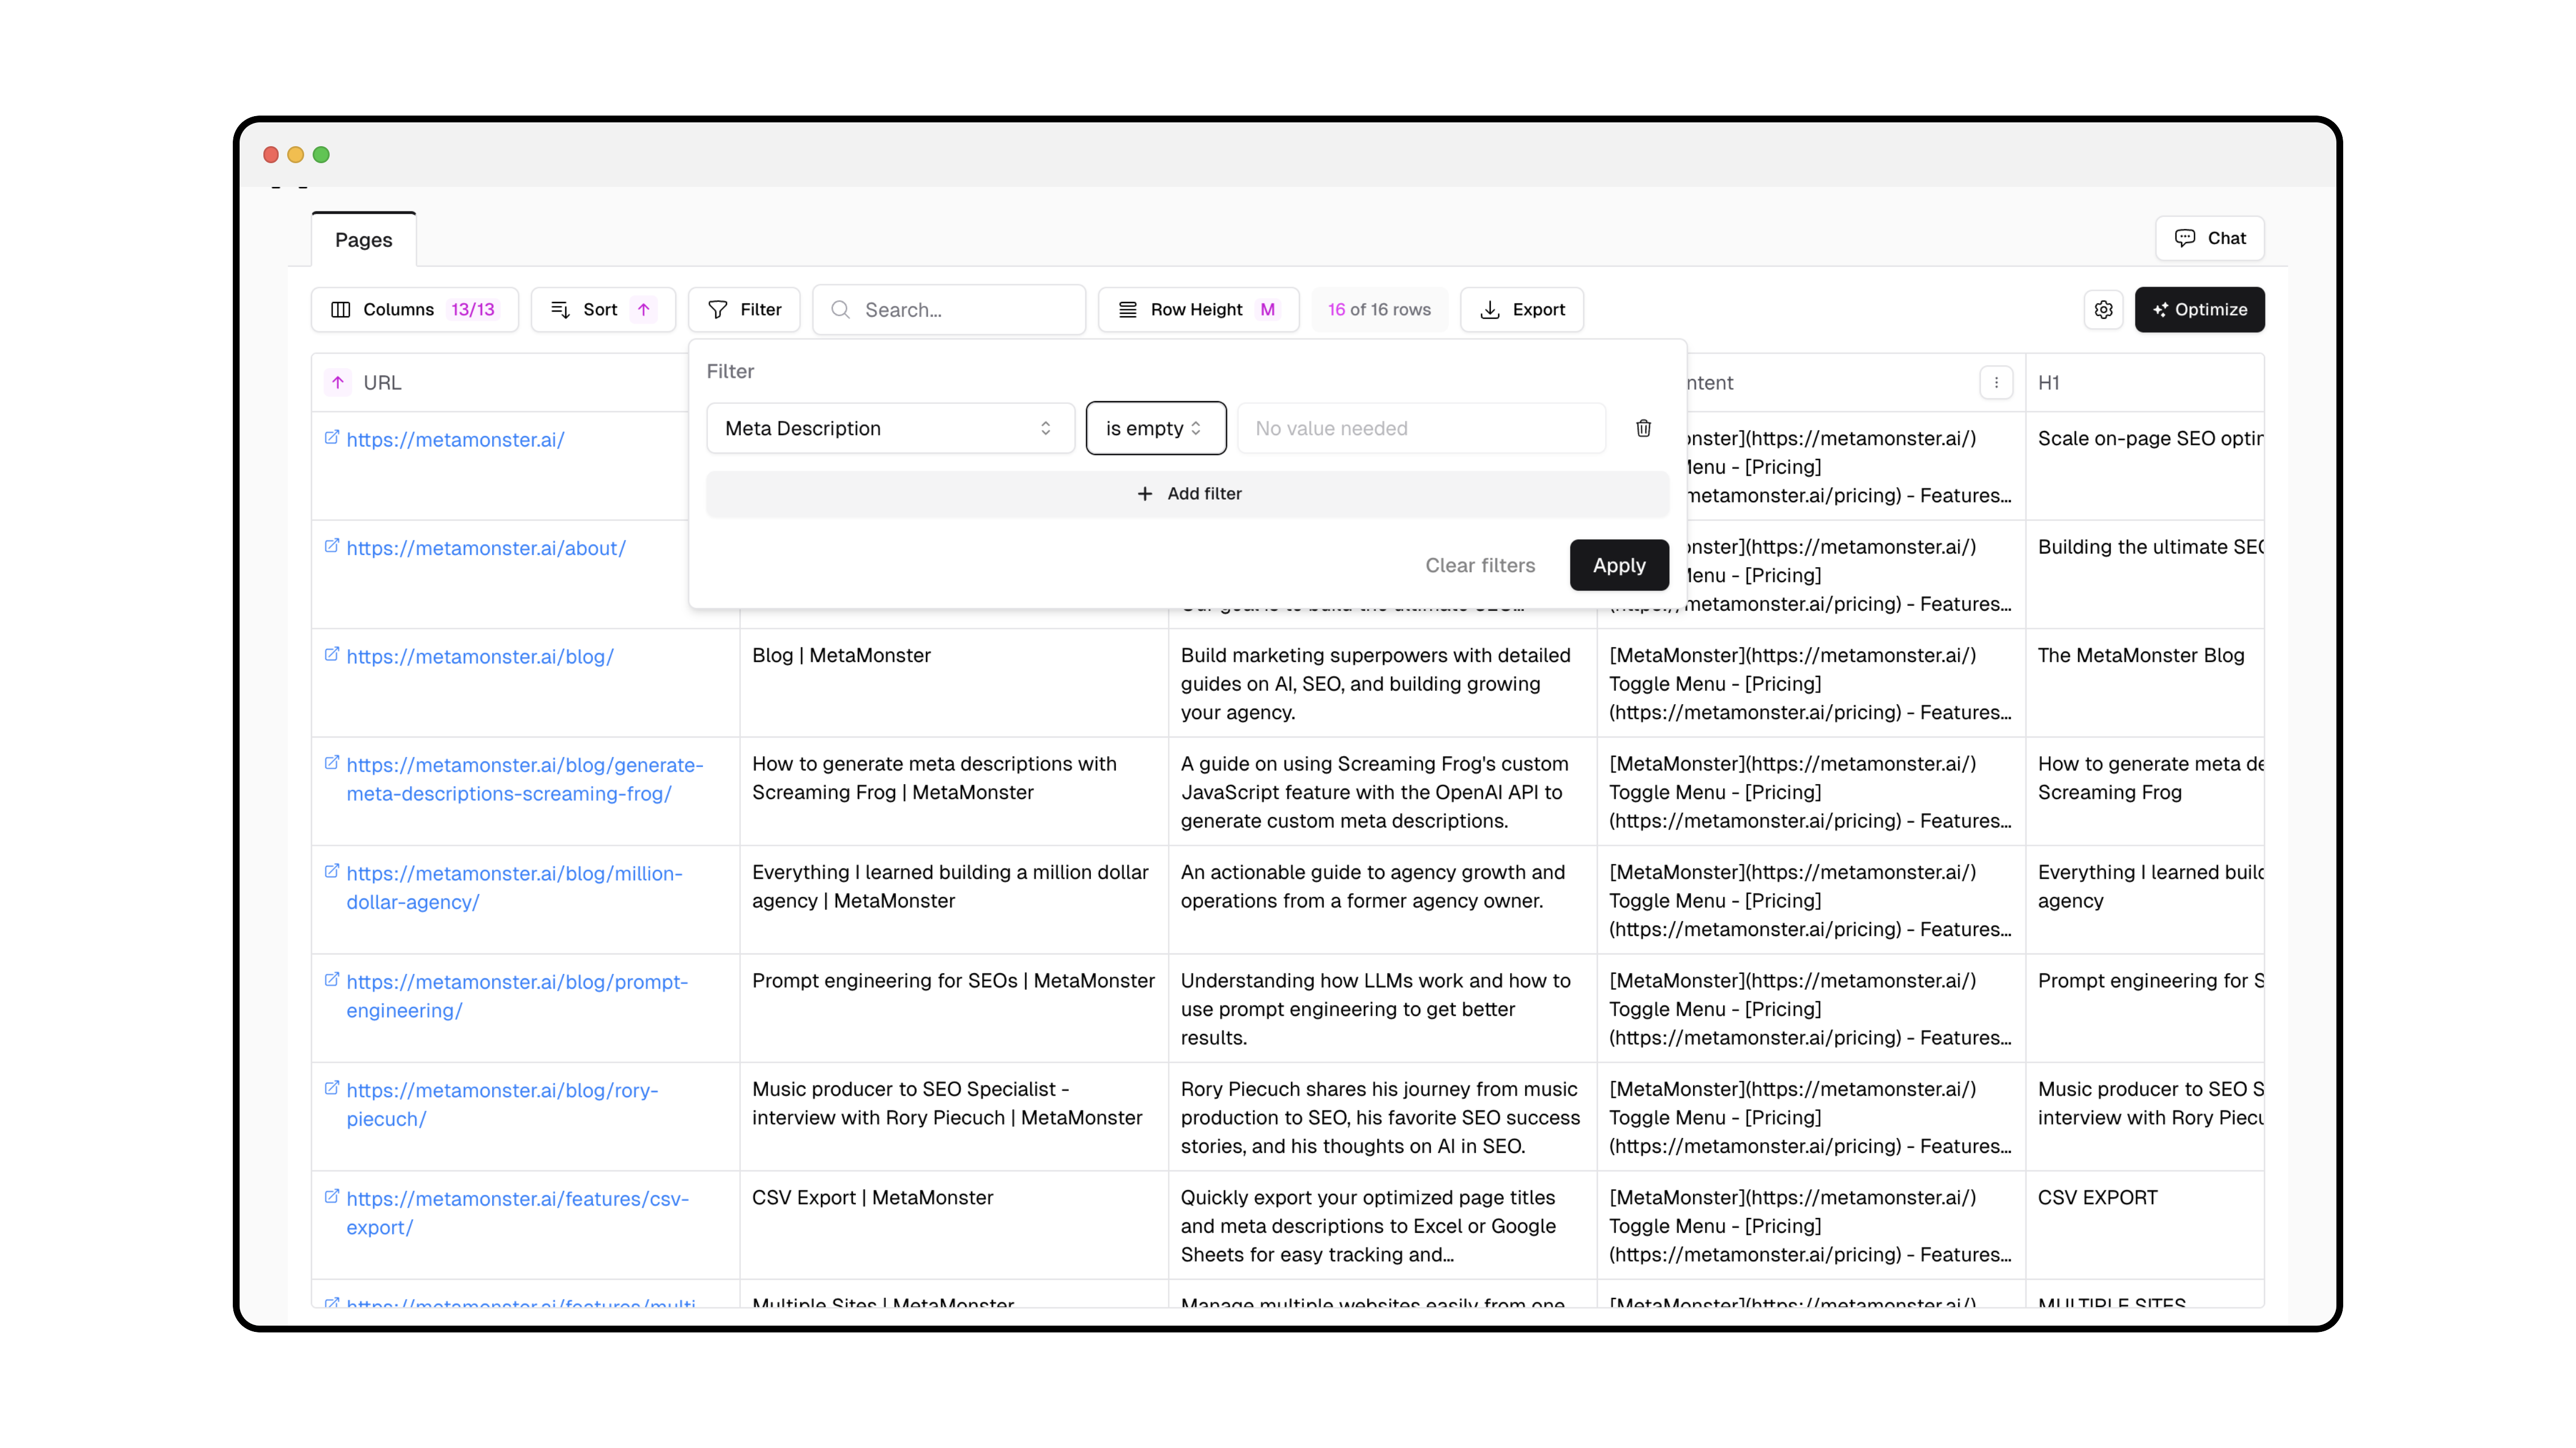This screenshot has height=1448, width=2576.
Task: Open the generate-meta-descriptions-screaming-frog link
Action: pos(525,779)
